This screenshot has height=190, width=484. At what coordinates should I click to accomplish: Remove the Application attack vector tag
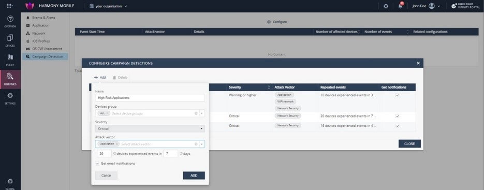coord(116,144)
